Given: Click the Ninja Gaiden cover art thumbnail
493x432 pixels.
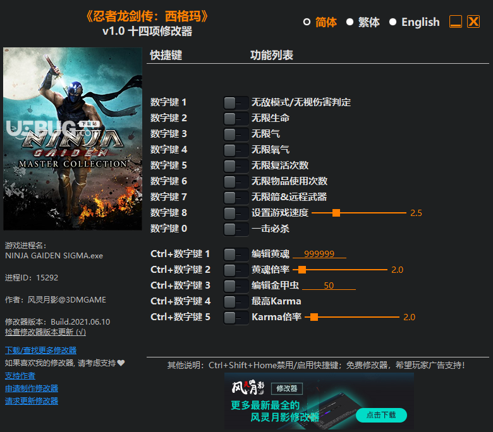Looking at the screenshot, I should click(x=73, y=138).
